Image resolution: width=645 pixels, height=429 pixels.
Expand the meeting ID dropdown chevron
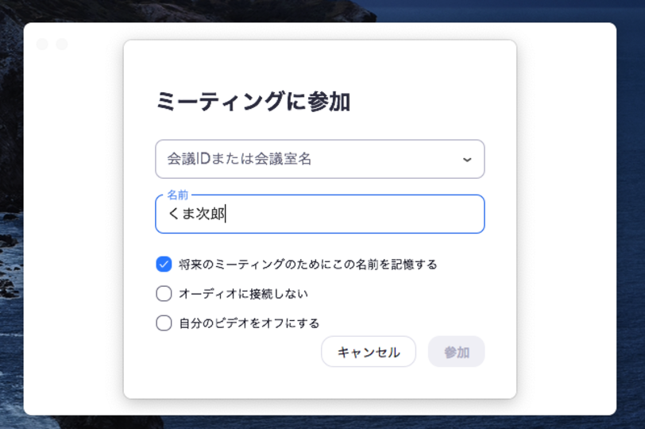click(x=467, y=159)
